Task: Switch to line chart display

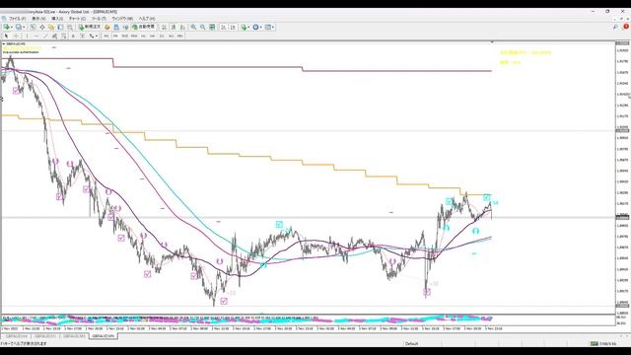Action: coord(182,27)
